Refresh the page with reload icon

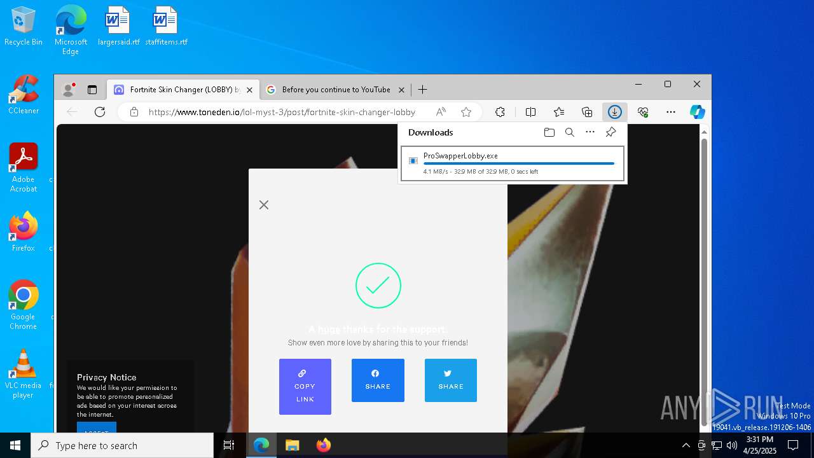pos(100,112)
